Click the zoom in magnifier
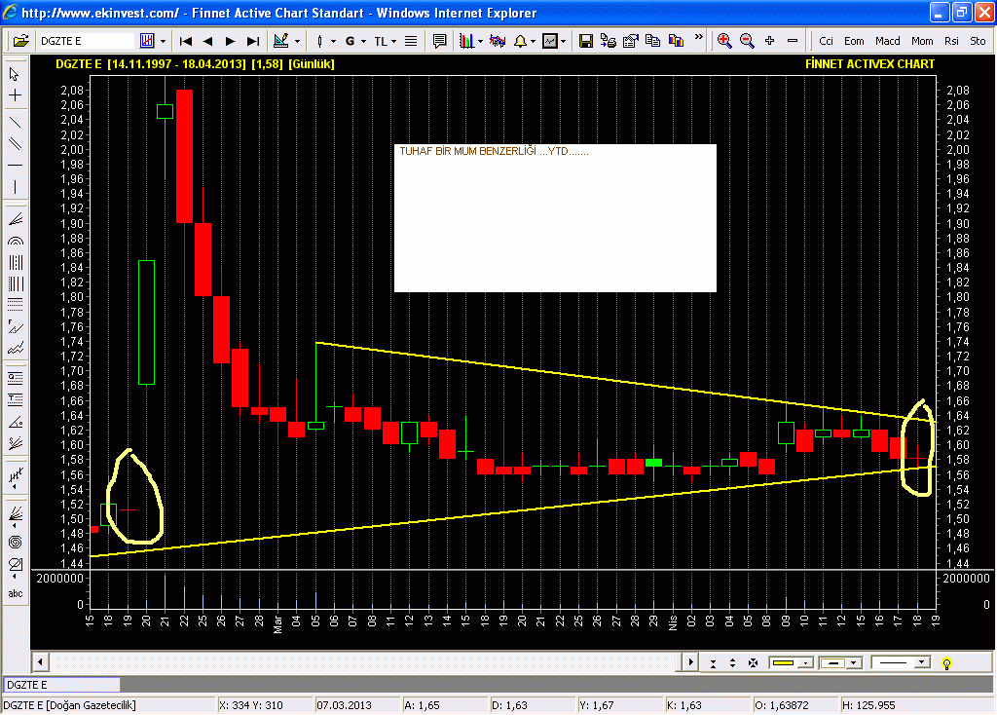The image size is (997, 715). pos(723,41)
